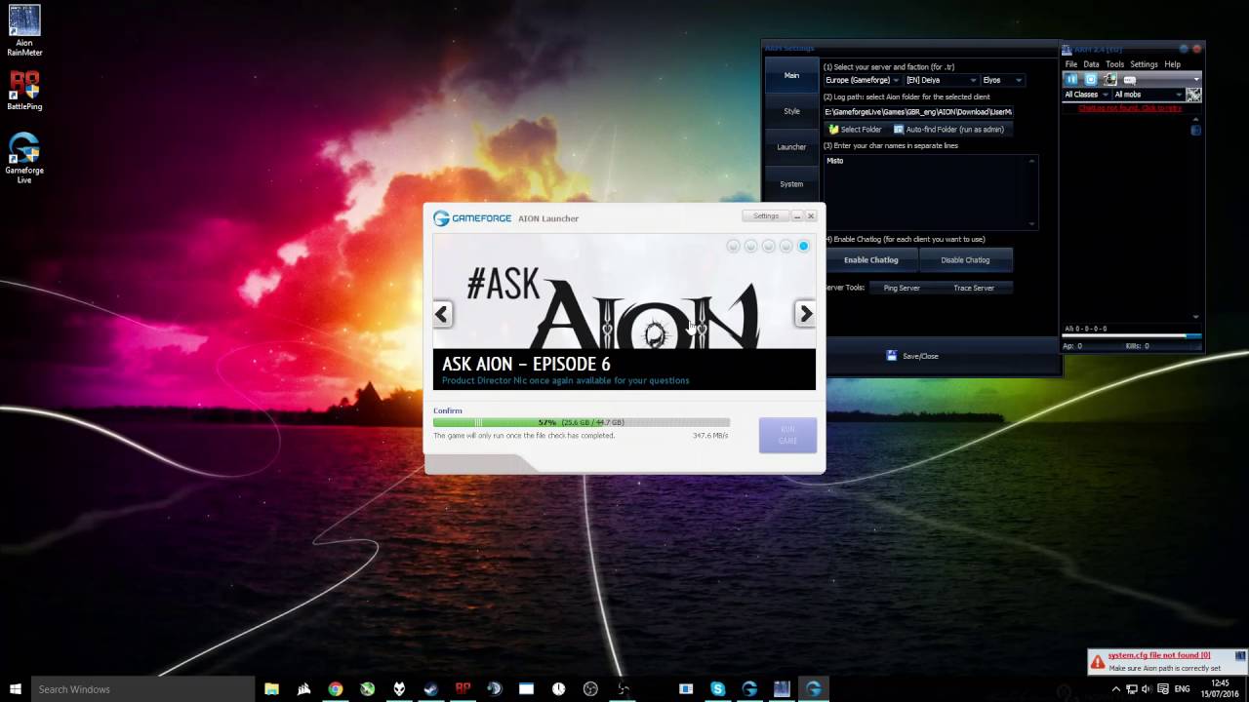This screenshot has width=1249, height=702.
Task: Click pause icon in ARM toolbar
Action: [1071, 79]
